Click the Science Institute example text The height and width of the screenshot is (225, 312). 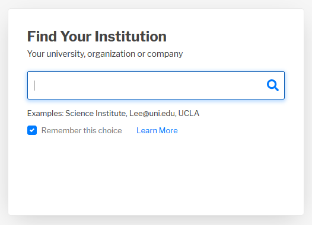[x=96, y=114]
